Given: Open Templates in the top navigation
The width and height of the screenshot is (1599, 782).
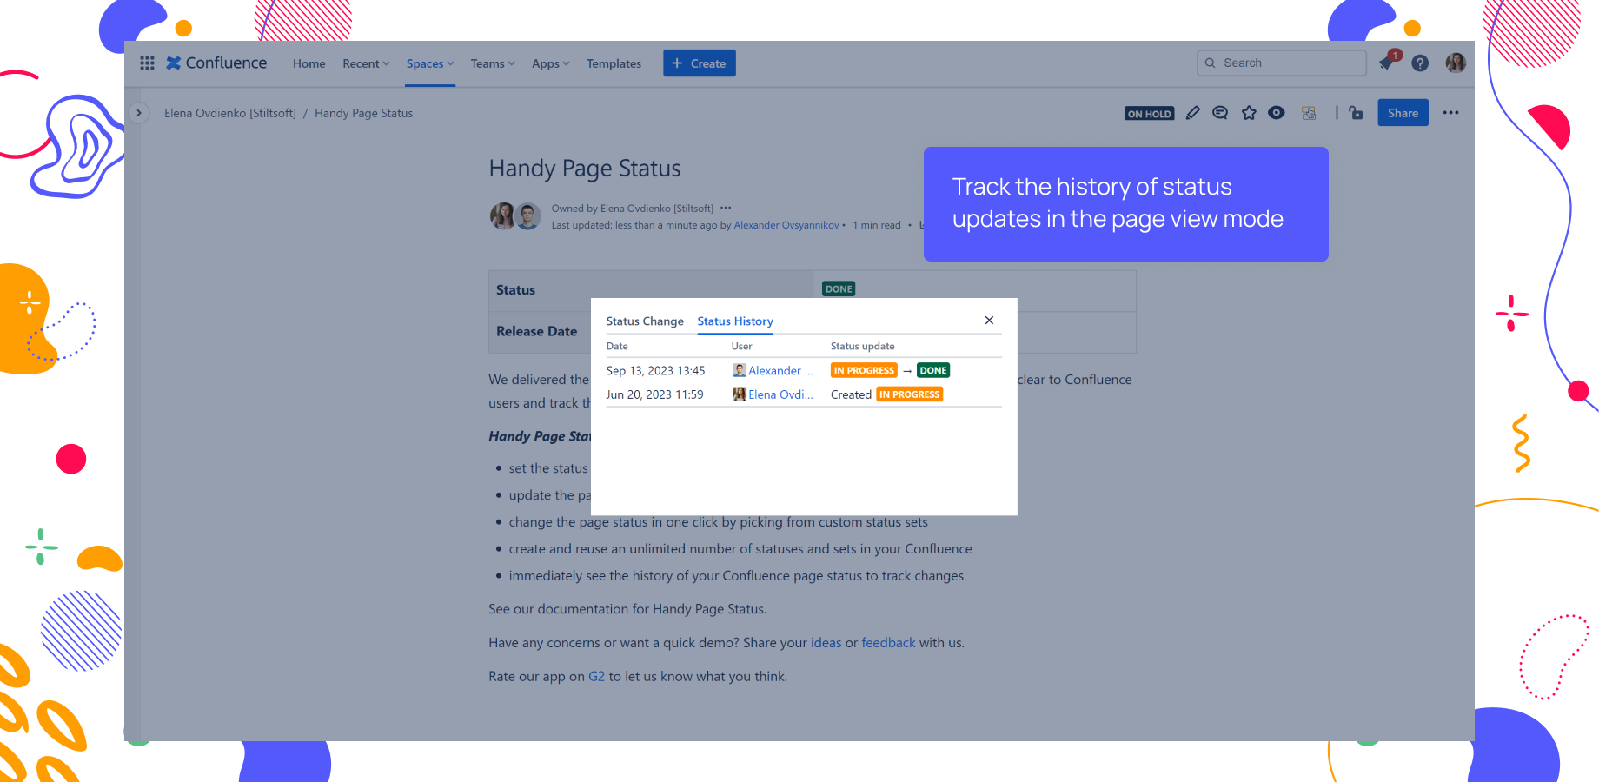Looking at the screenshot, I should pyautogui.click(x=614, y=63).
